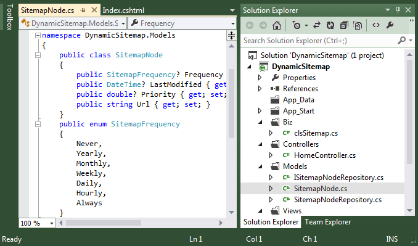Select clsSitemap.cs file

click(316, 133)
